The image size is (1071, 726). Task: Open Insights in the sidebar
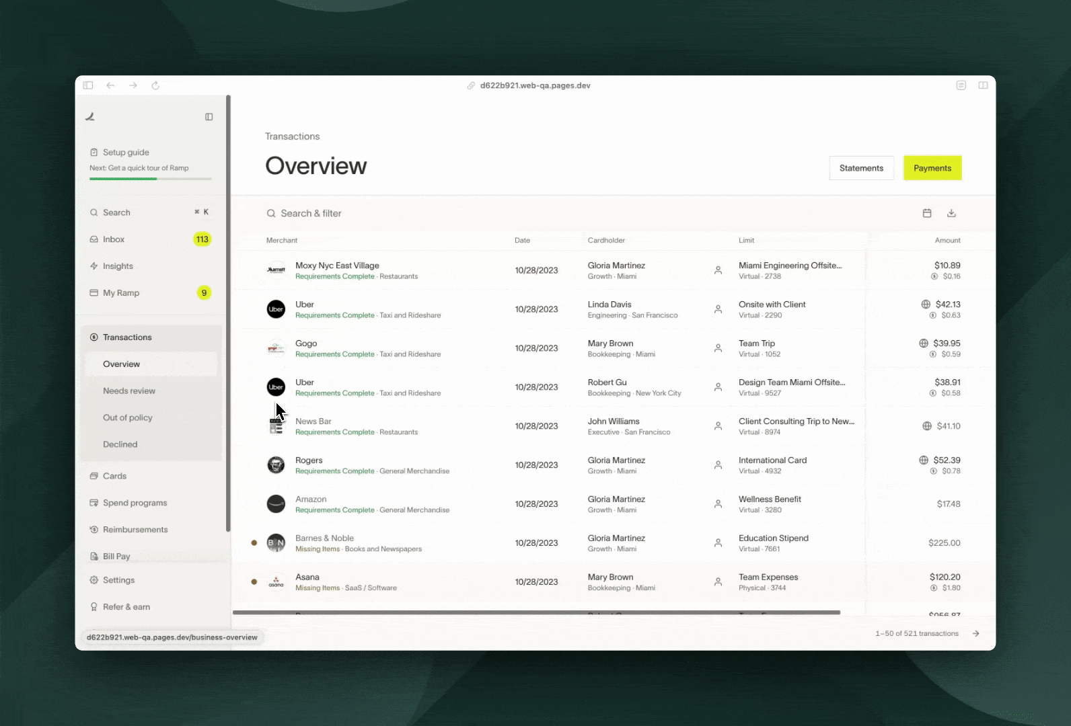[150, 266]
